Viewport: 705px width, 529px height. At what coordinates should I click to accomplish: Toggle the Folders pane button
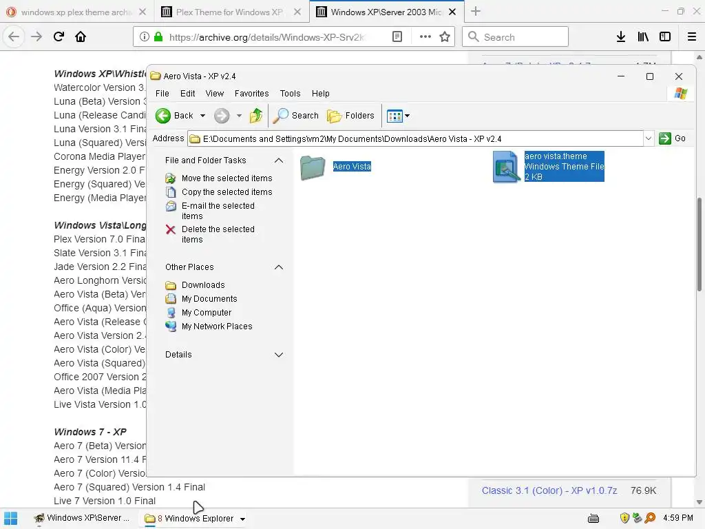coord(350,116)
